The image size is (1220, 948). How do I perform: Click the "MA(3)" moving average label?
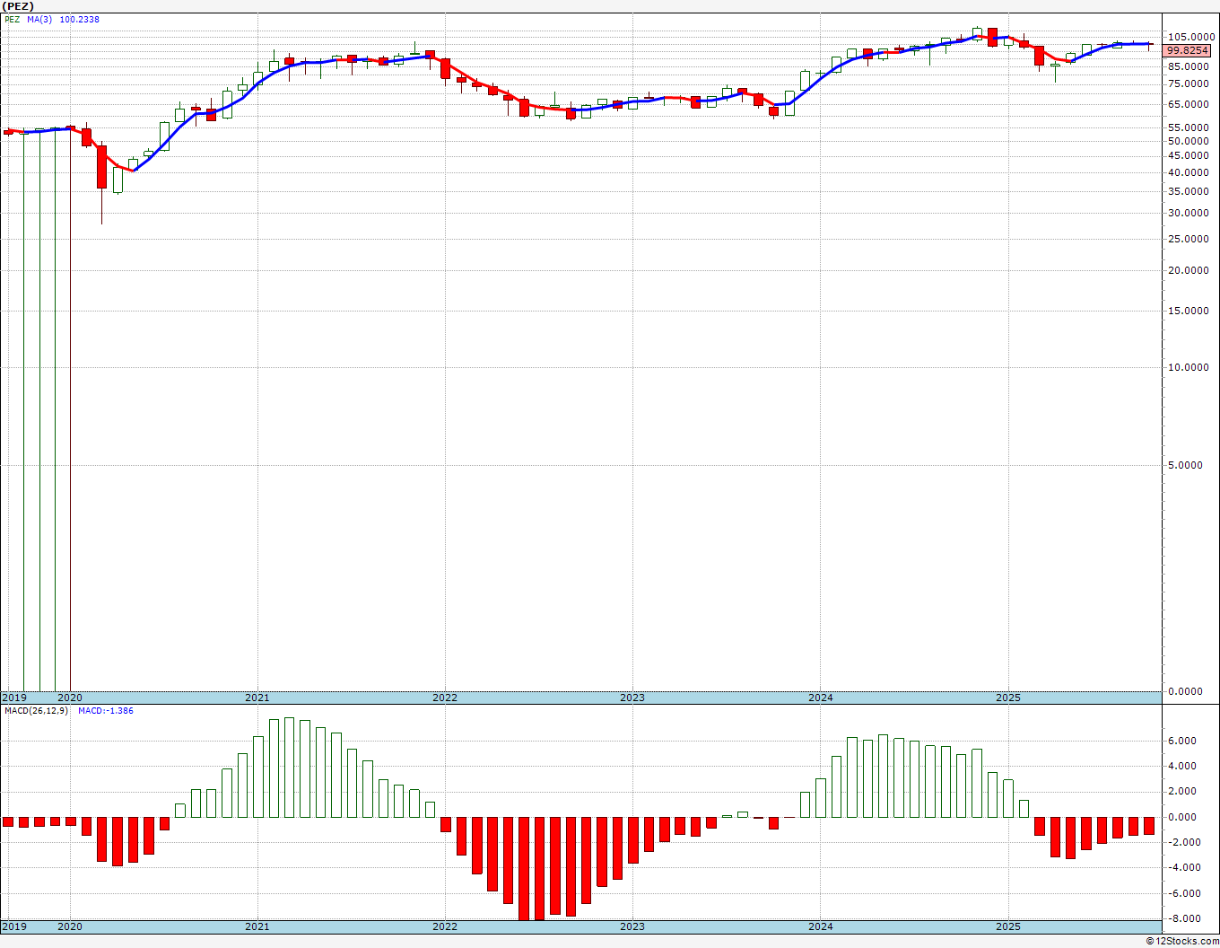pyautogui.click(x=39, y=19)
